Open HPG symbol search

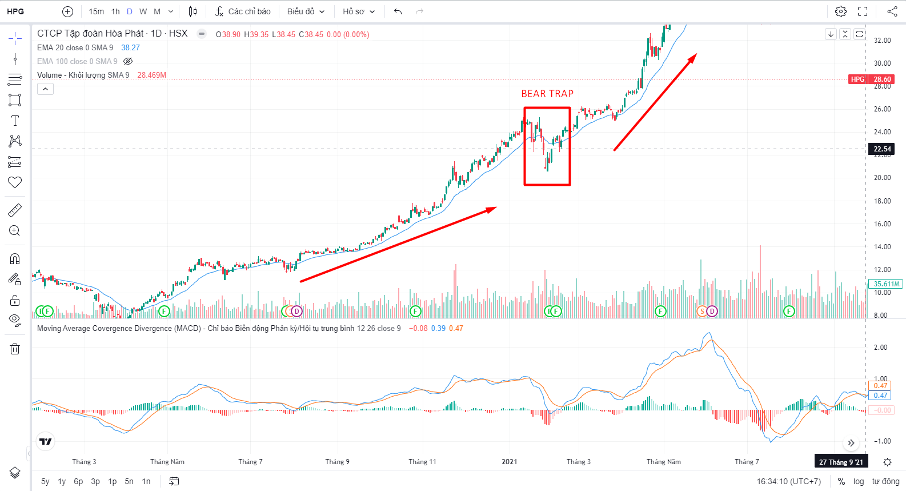point(16,11)
